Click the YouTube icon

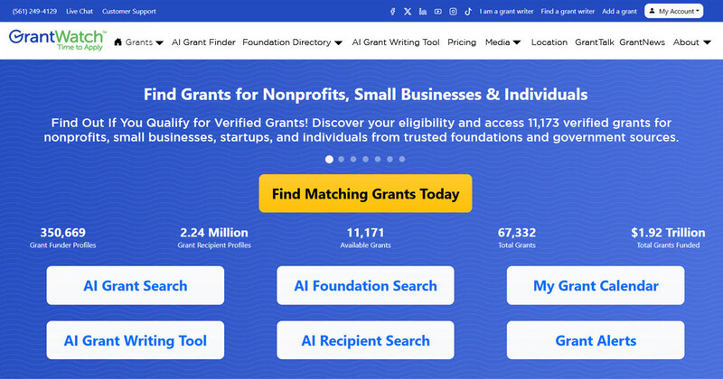438,12
